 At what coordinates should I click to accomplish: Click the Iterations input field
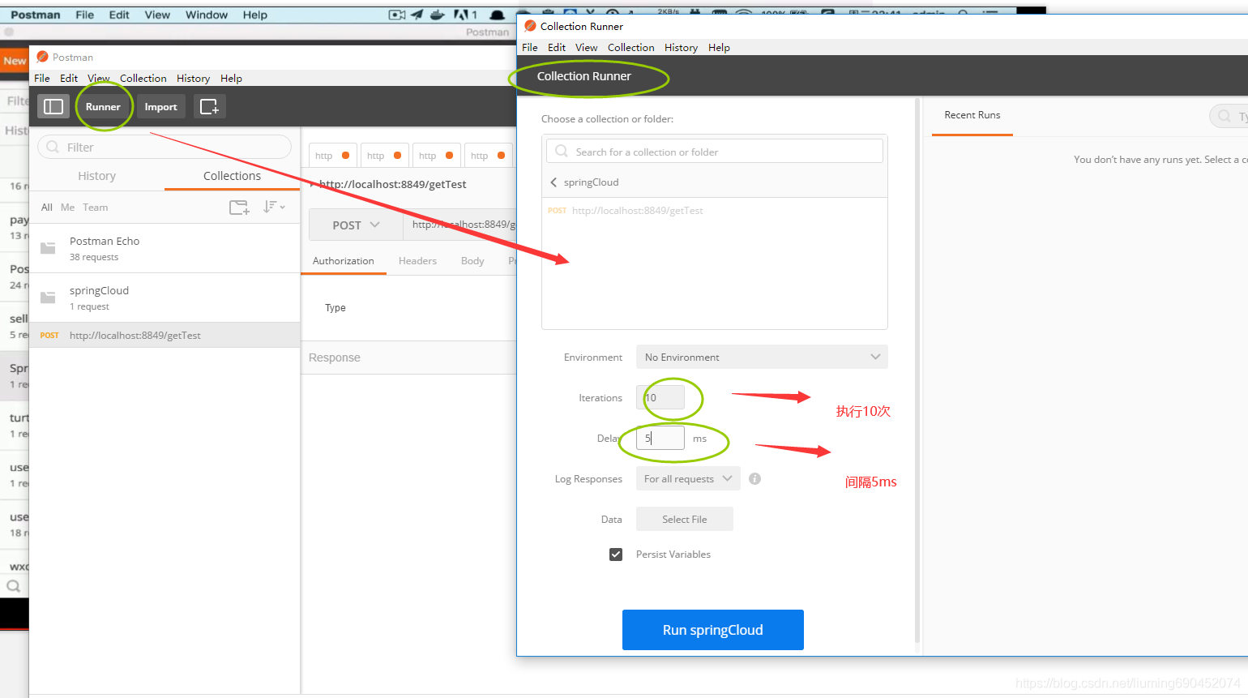coord(660,397)
